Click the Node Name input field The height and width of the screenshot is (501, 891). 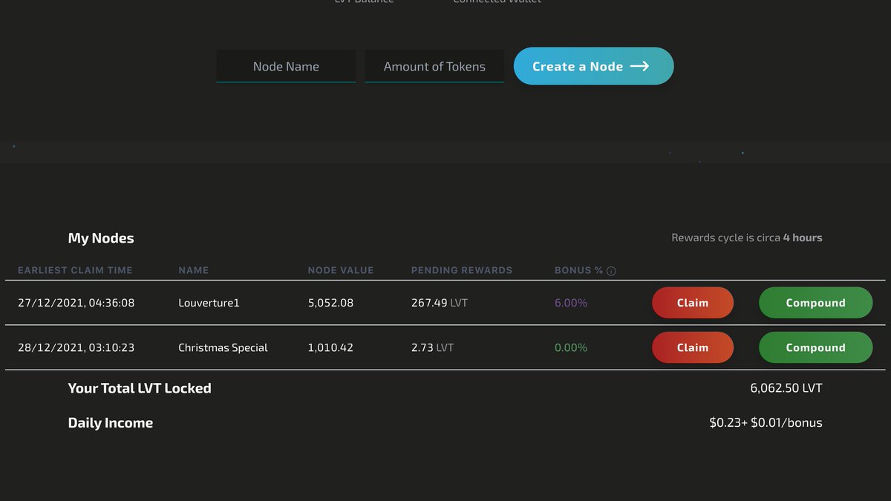[x=286, y=66]
